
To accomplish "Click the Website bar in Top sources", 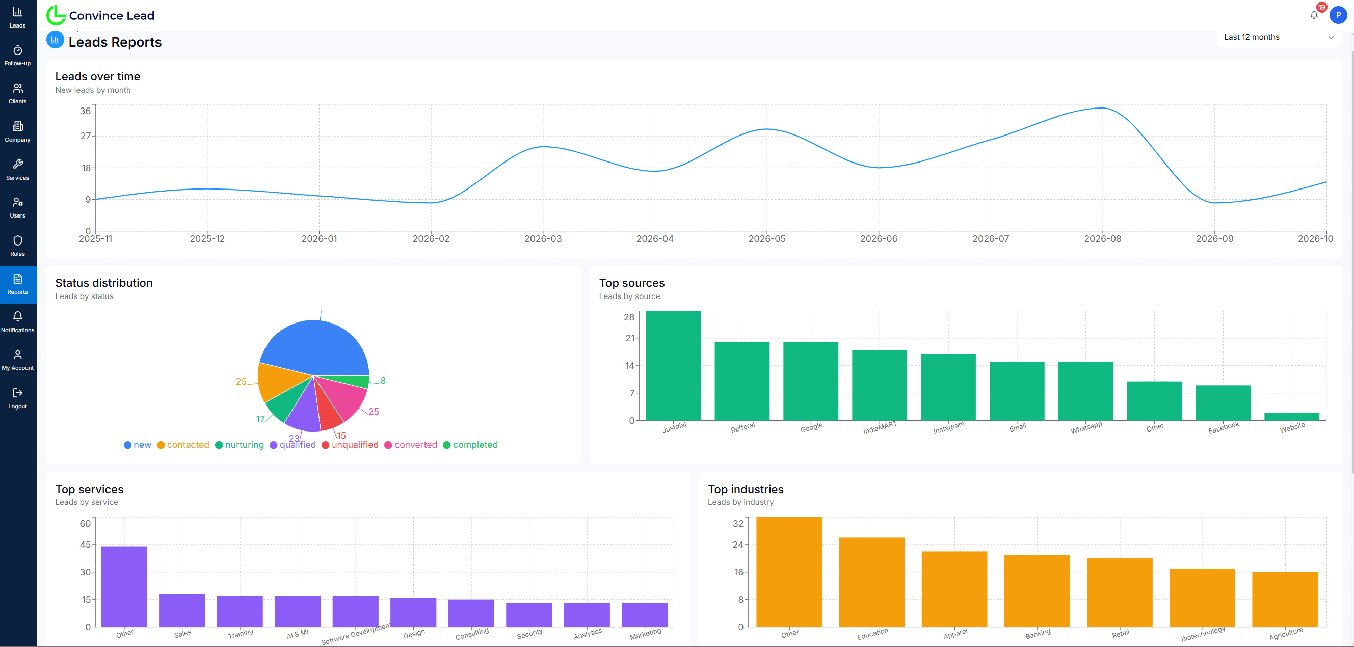I will [1292, 417].
